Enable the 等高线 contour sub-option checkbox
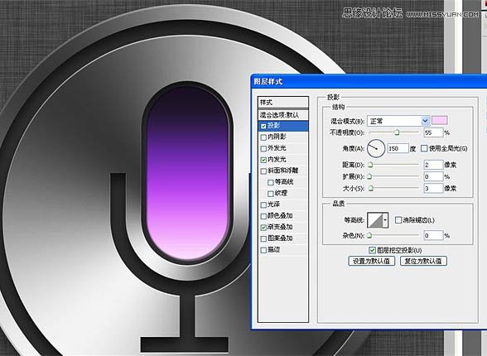The image size is (487, 356). coord(271,182)
